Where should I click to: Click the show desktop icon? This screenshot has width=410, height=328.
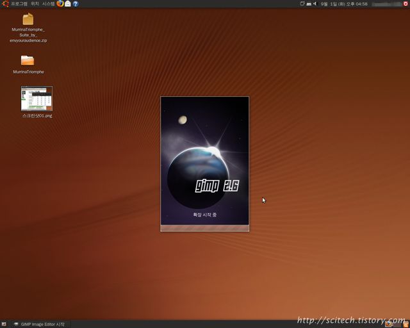point(4,324)
